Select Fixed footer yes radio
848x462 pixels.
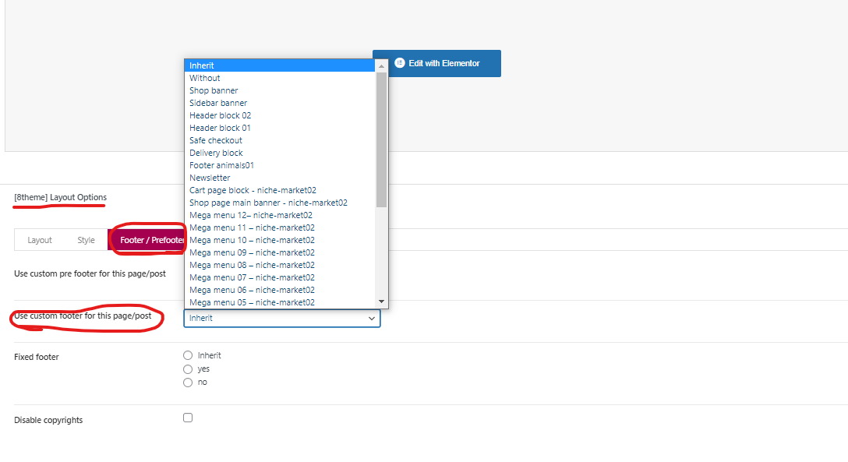188,369
